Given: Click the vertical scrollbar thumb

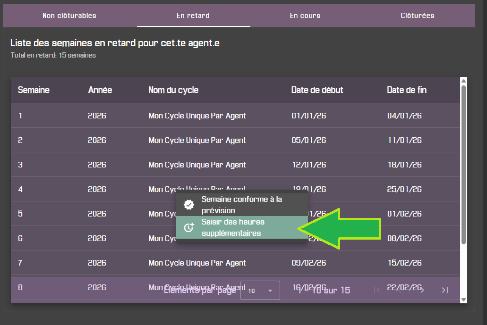Looking at the screenshot, I should (x=464, y=164).
